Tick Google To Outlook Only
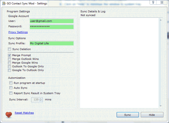The image size is (169, 123). coord(10,70)
